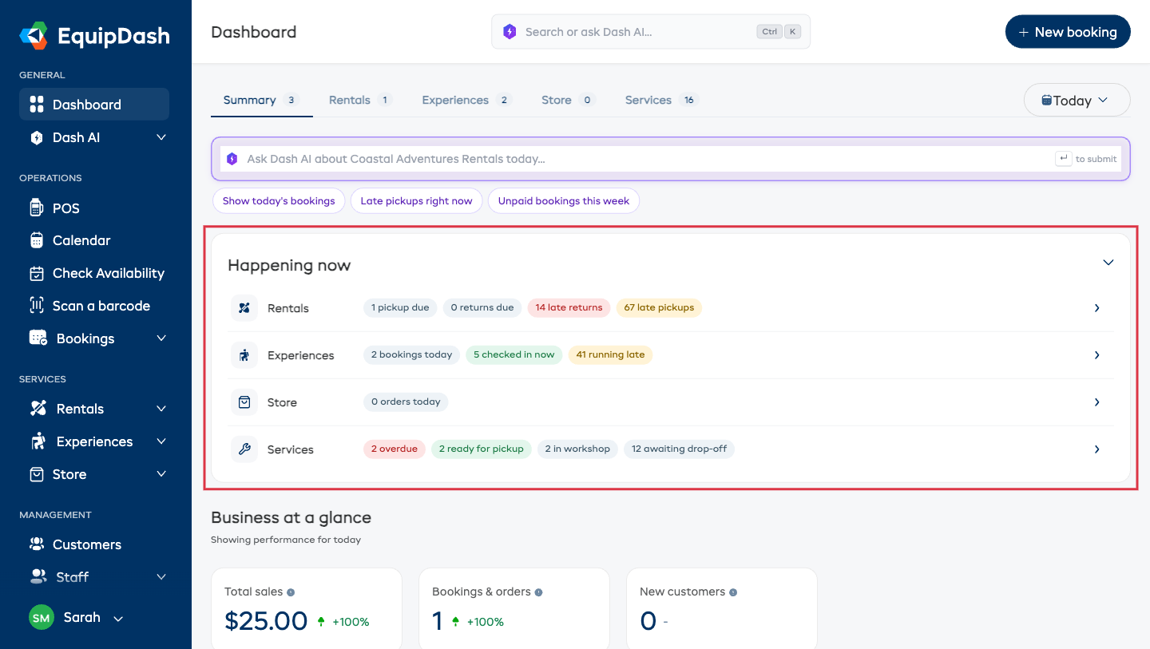Open Store row arrow in Happening now
The image size is (1150, 649).
pyautogui.click(x=1097, y=402)
